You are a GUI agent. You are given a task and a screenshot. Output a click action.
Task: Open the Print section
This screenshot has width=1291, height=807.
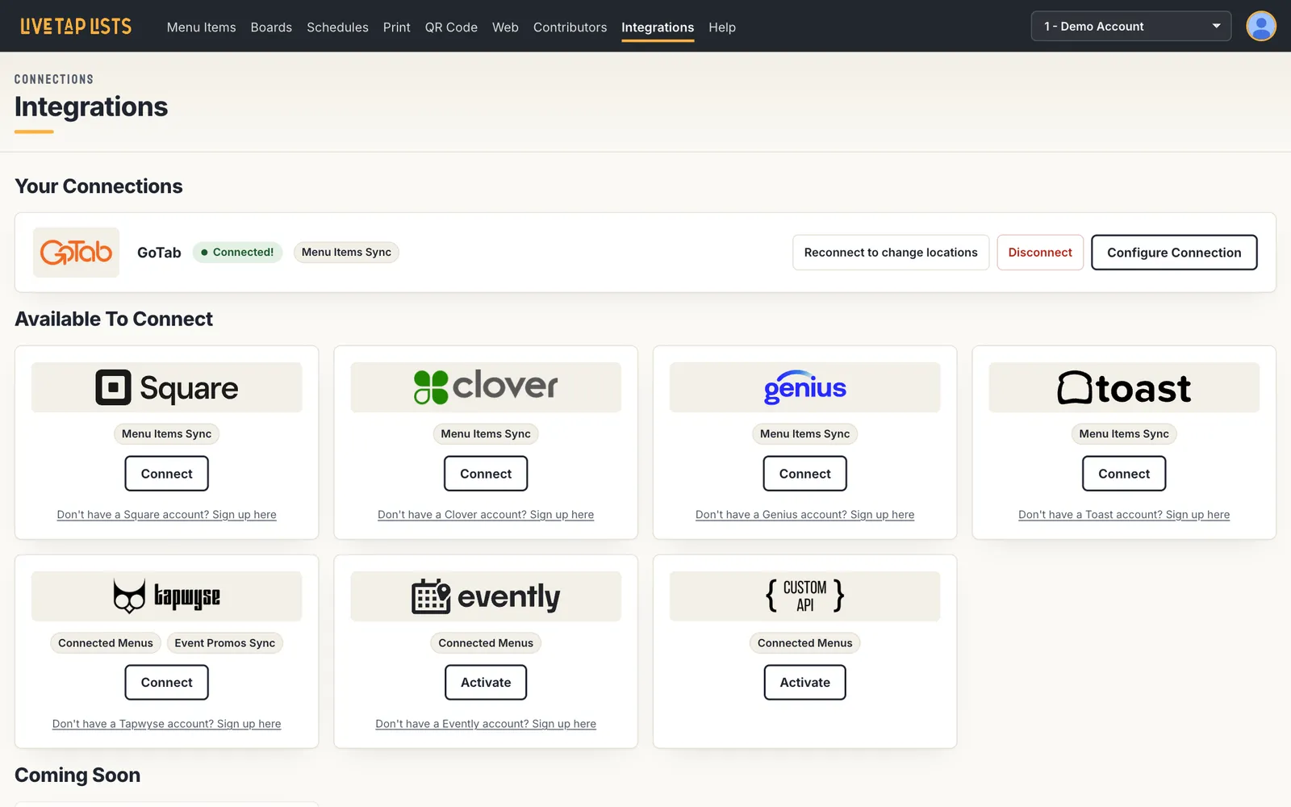[x=397, y=27]
